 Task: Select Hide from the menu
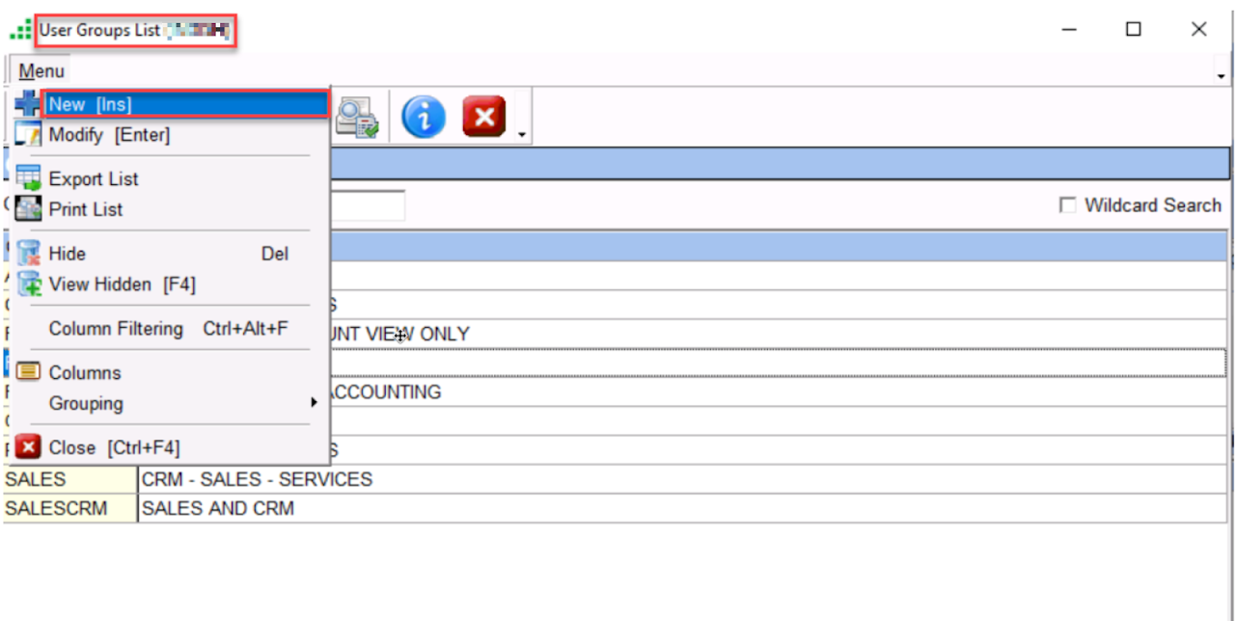point(68,254)
